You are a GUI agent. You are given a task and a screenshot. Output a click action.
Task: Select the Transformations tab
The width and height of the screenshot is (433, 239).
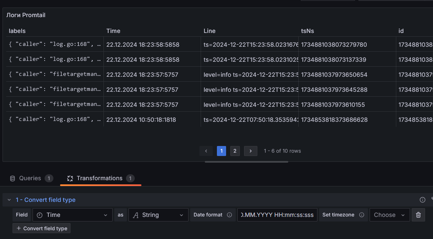click(101, 178)
